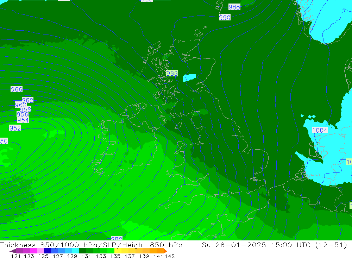Click the 958 pressure contour label
This screenshot has height=258, width=352.
pos(26,109)
